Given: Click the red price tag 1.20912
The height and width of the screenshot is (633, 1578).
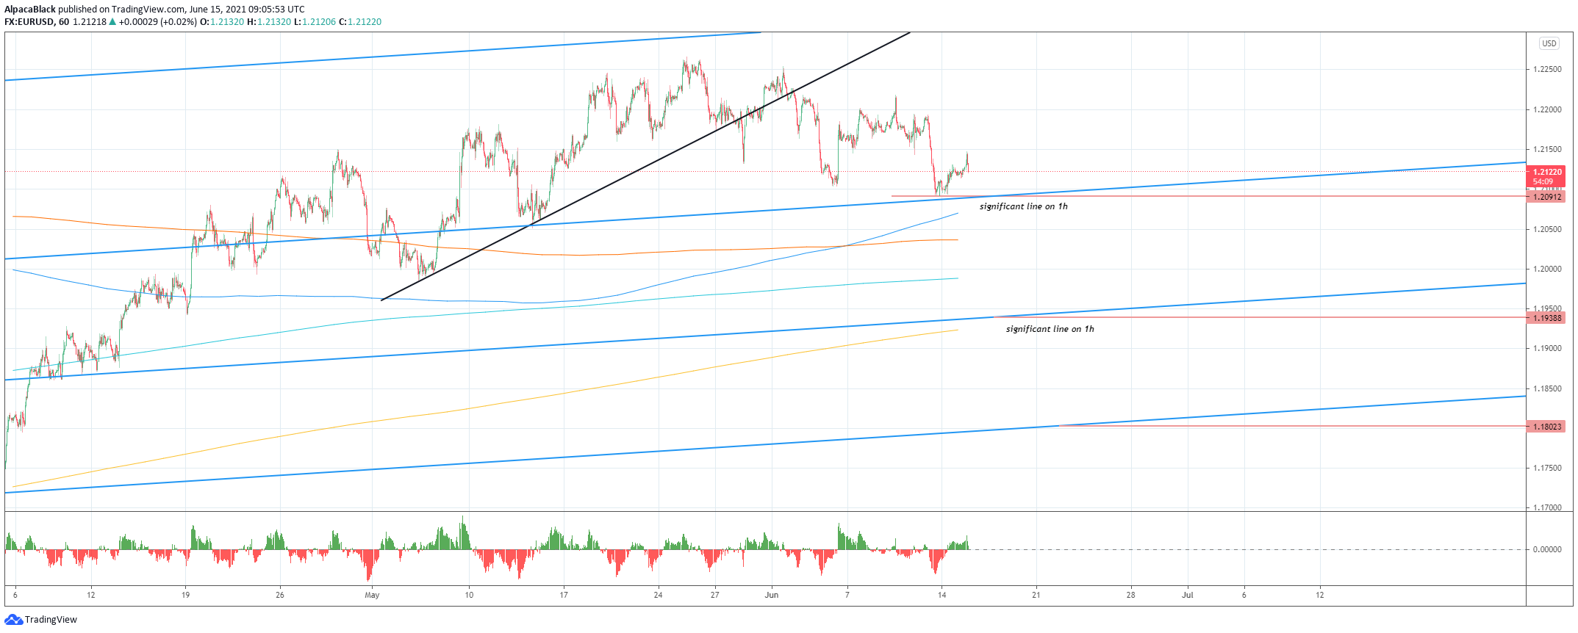Looking at the screenshot, I should tap(1547, 197).
